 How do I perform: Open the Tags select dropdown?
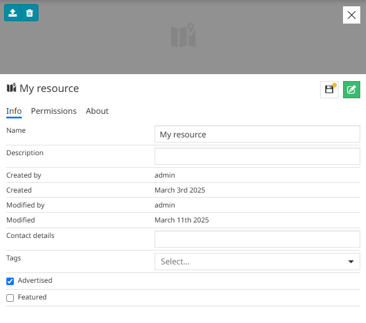[250, 262]
